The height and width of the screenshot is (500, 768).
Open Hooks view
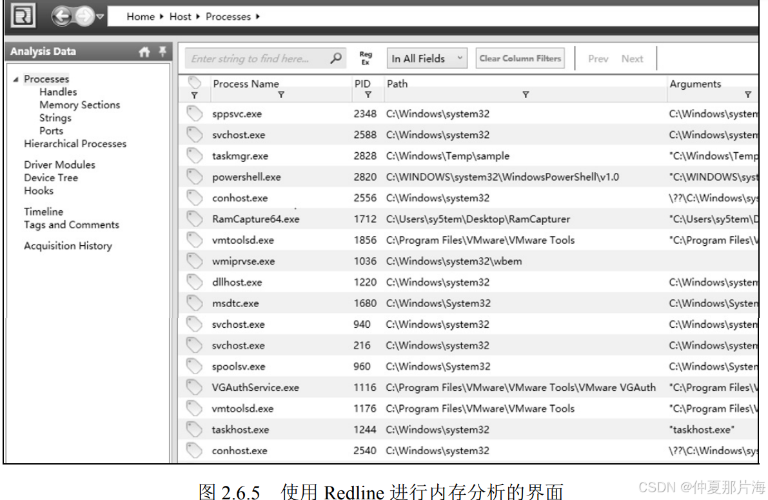click(x=39, y=191)
